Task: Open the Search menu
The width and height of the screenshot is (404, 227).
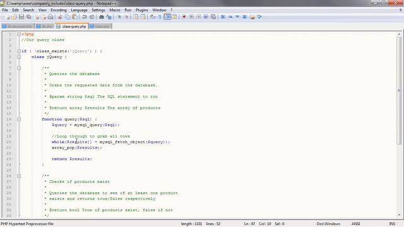Action: 28,10
